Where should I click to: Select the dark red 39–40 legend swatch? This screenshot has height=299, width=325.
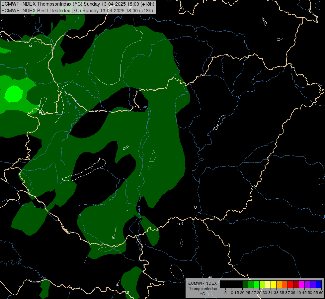click(x=296, y=284)
